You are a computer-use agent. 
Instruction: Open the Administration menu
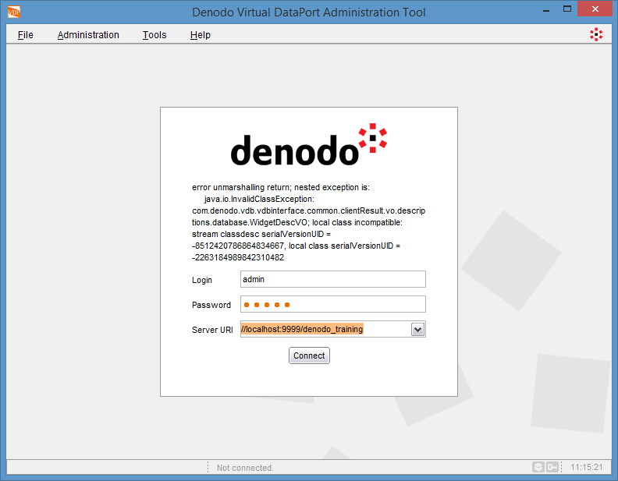point(88,35)
